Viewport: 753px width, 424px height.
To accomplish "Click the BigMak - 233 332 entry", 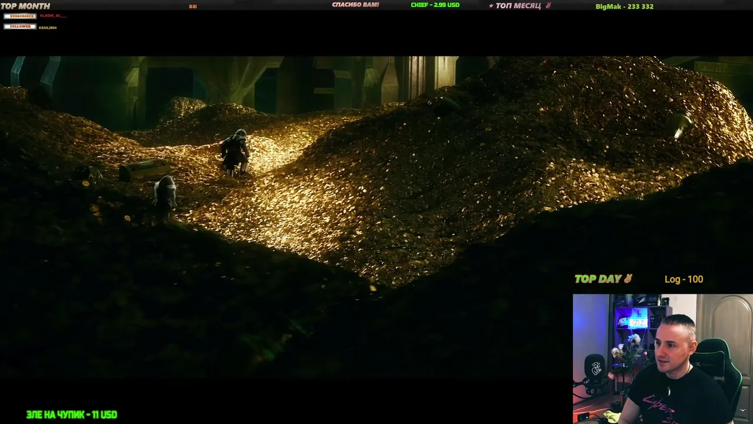I will (624, 6).
